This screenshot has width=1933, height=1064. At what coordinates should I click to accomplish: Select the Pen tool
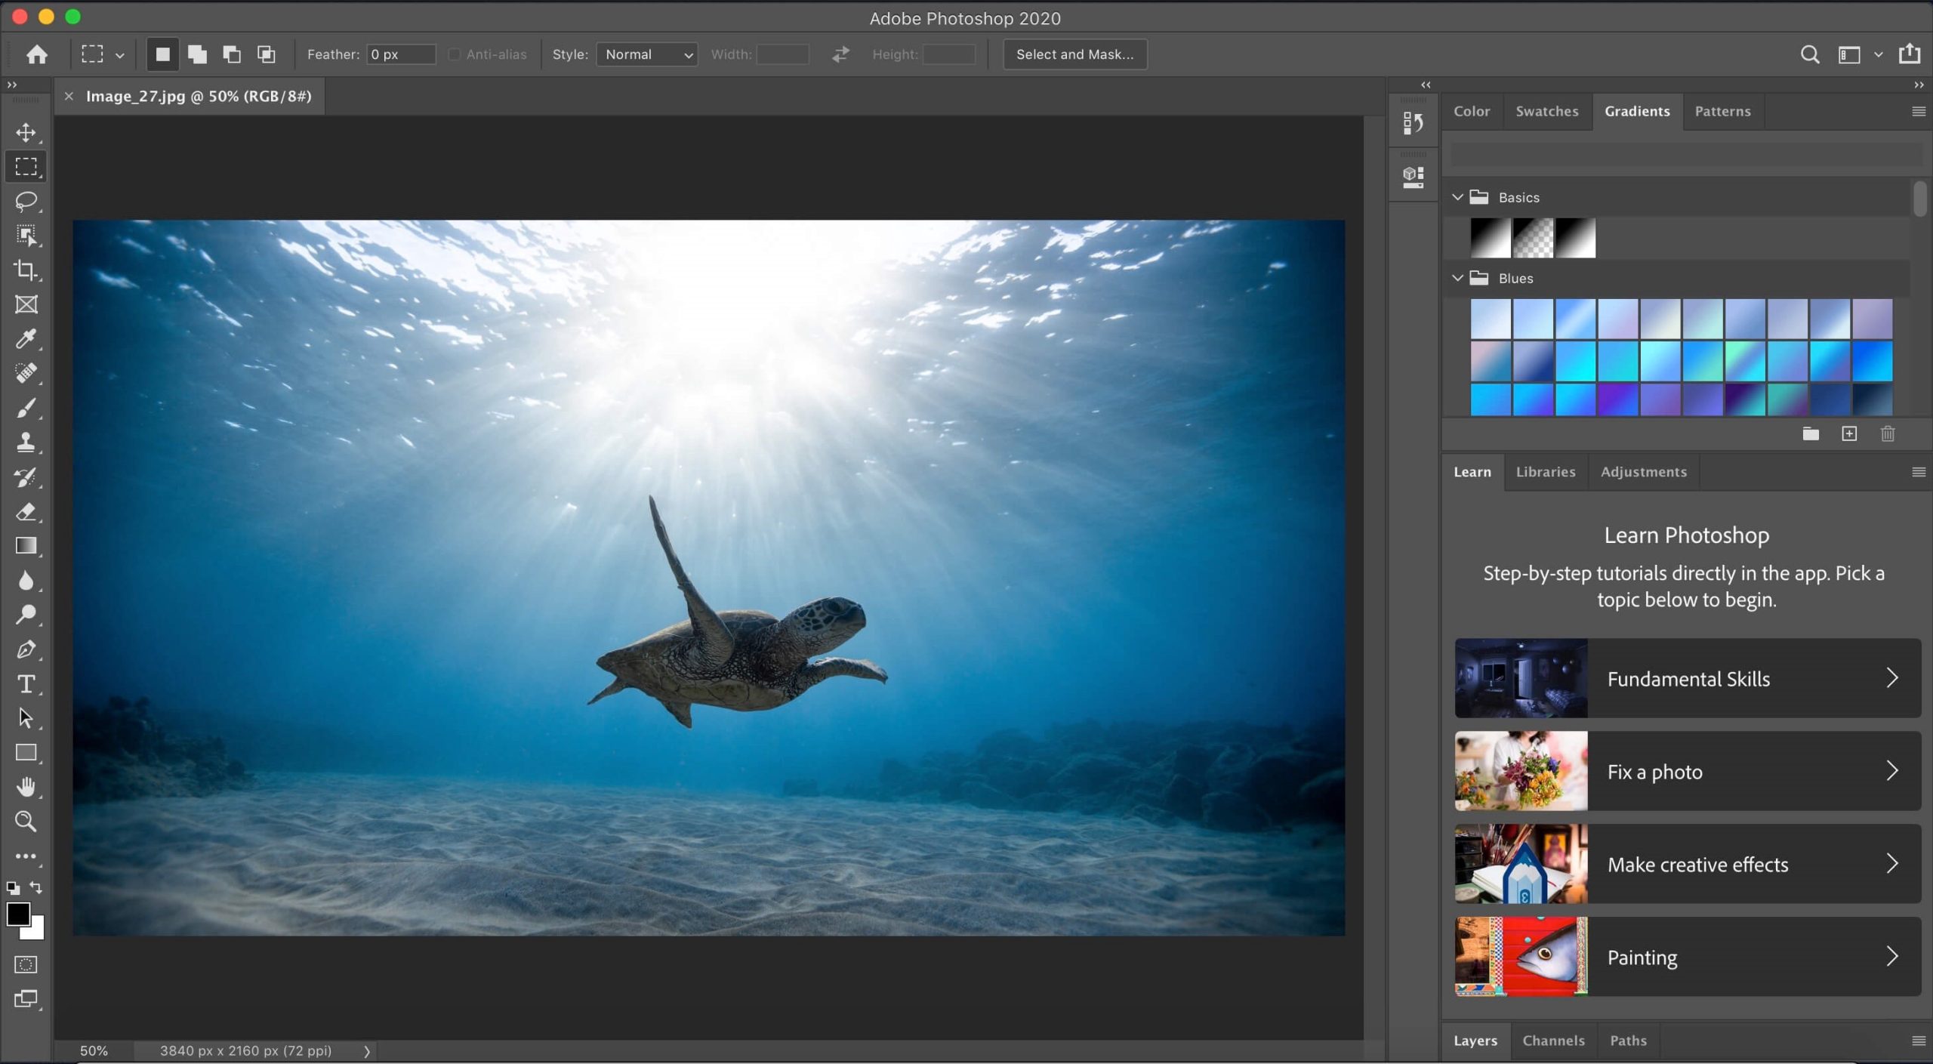tap(26, 649)
